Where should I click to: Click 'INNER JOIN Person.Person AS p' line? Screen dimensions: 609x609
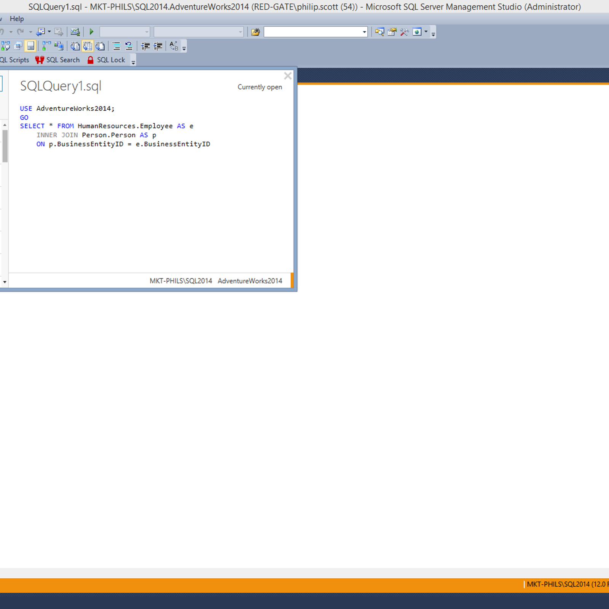(x=96, y=135)
